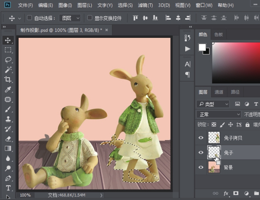
Task: Select the Magic Wand tool
Action: (x=8, y=69)
